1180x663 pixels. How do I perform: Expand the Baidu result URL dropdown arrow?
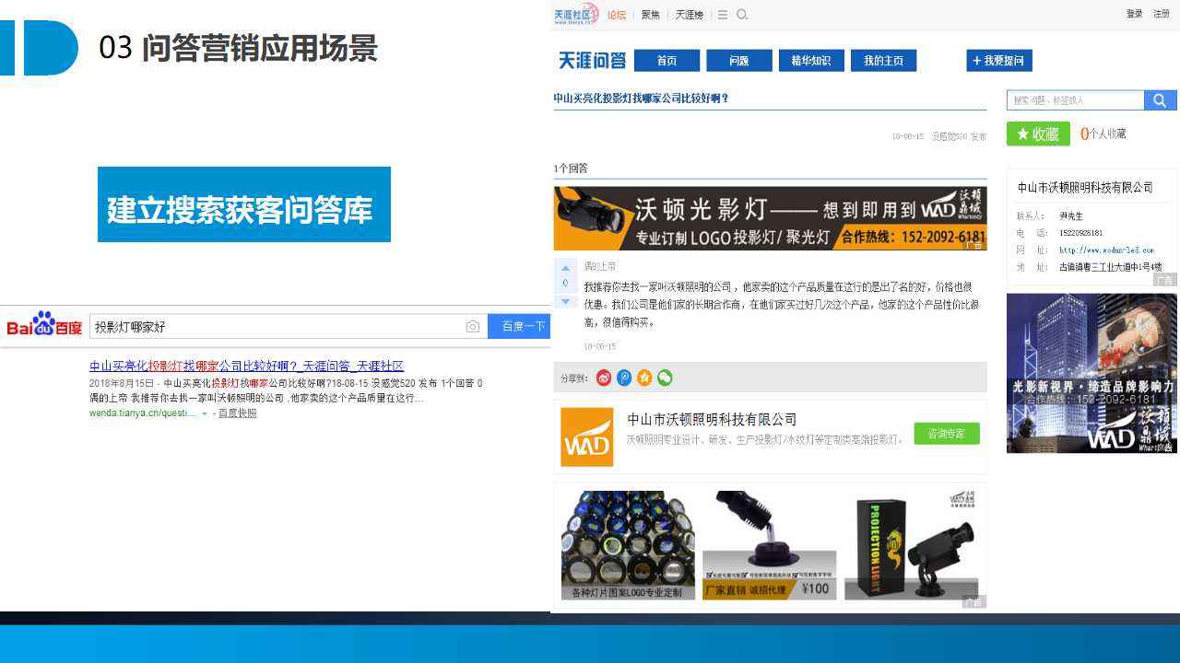click(205, 413)
